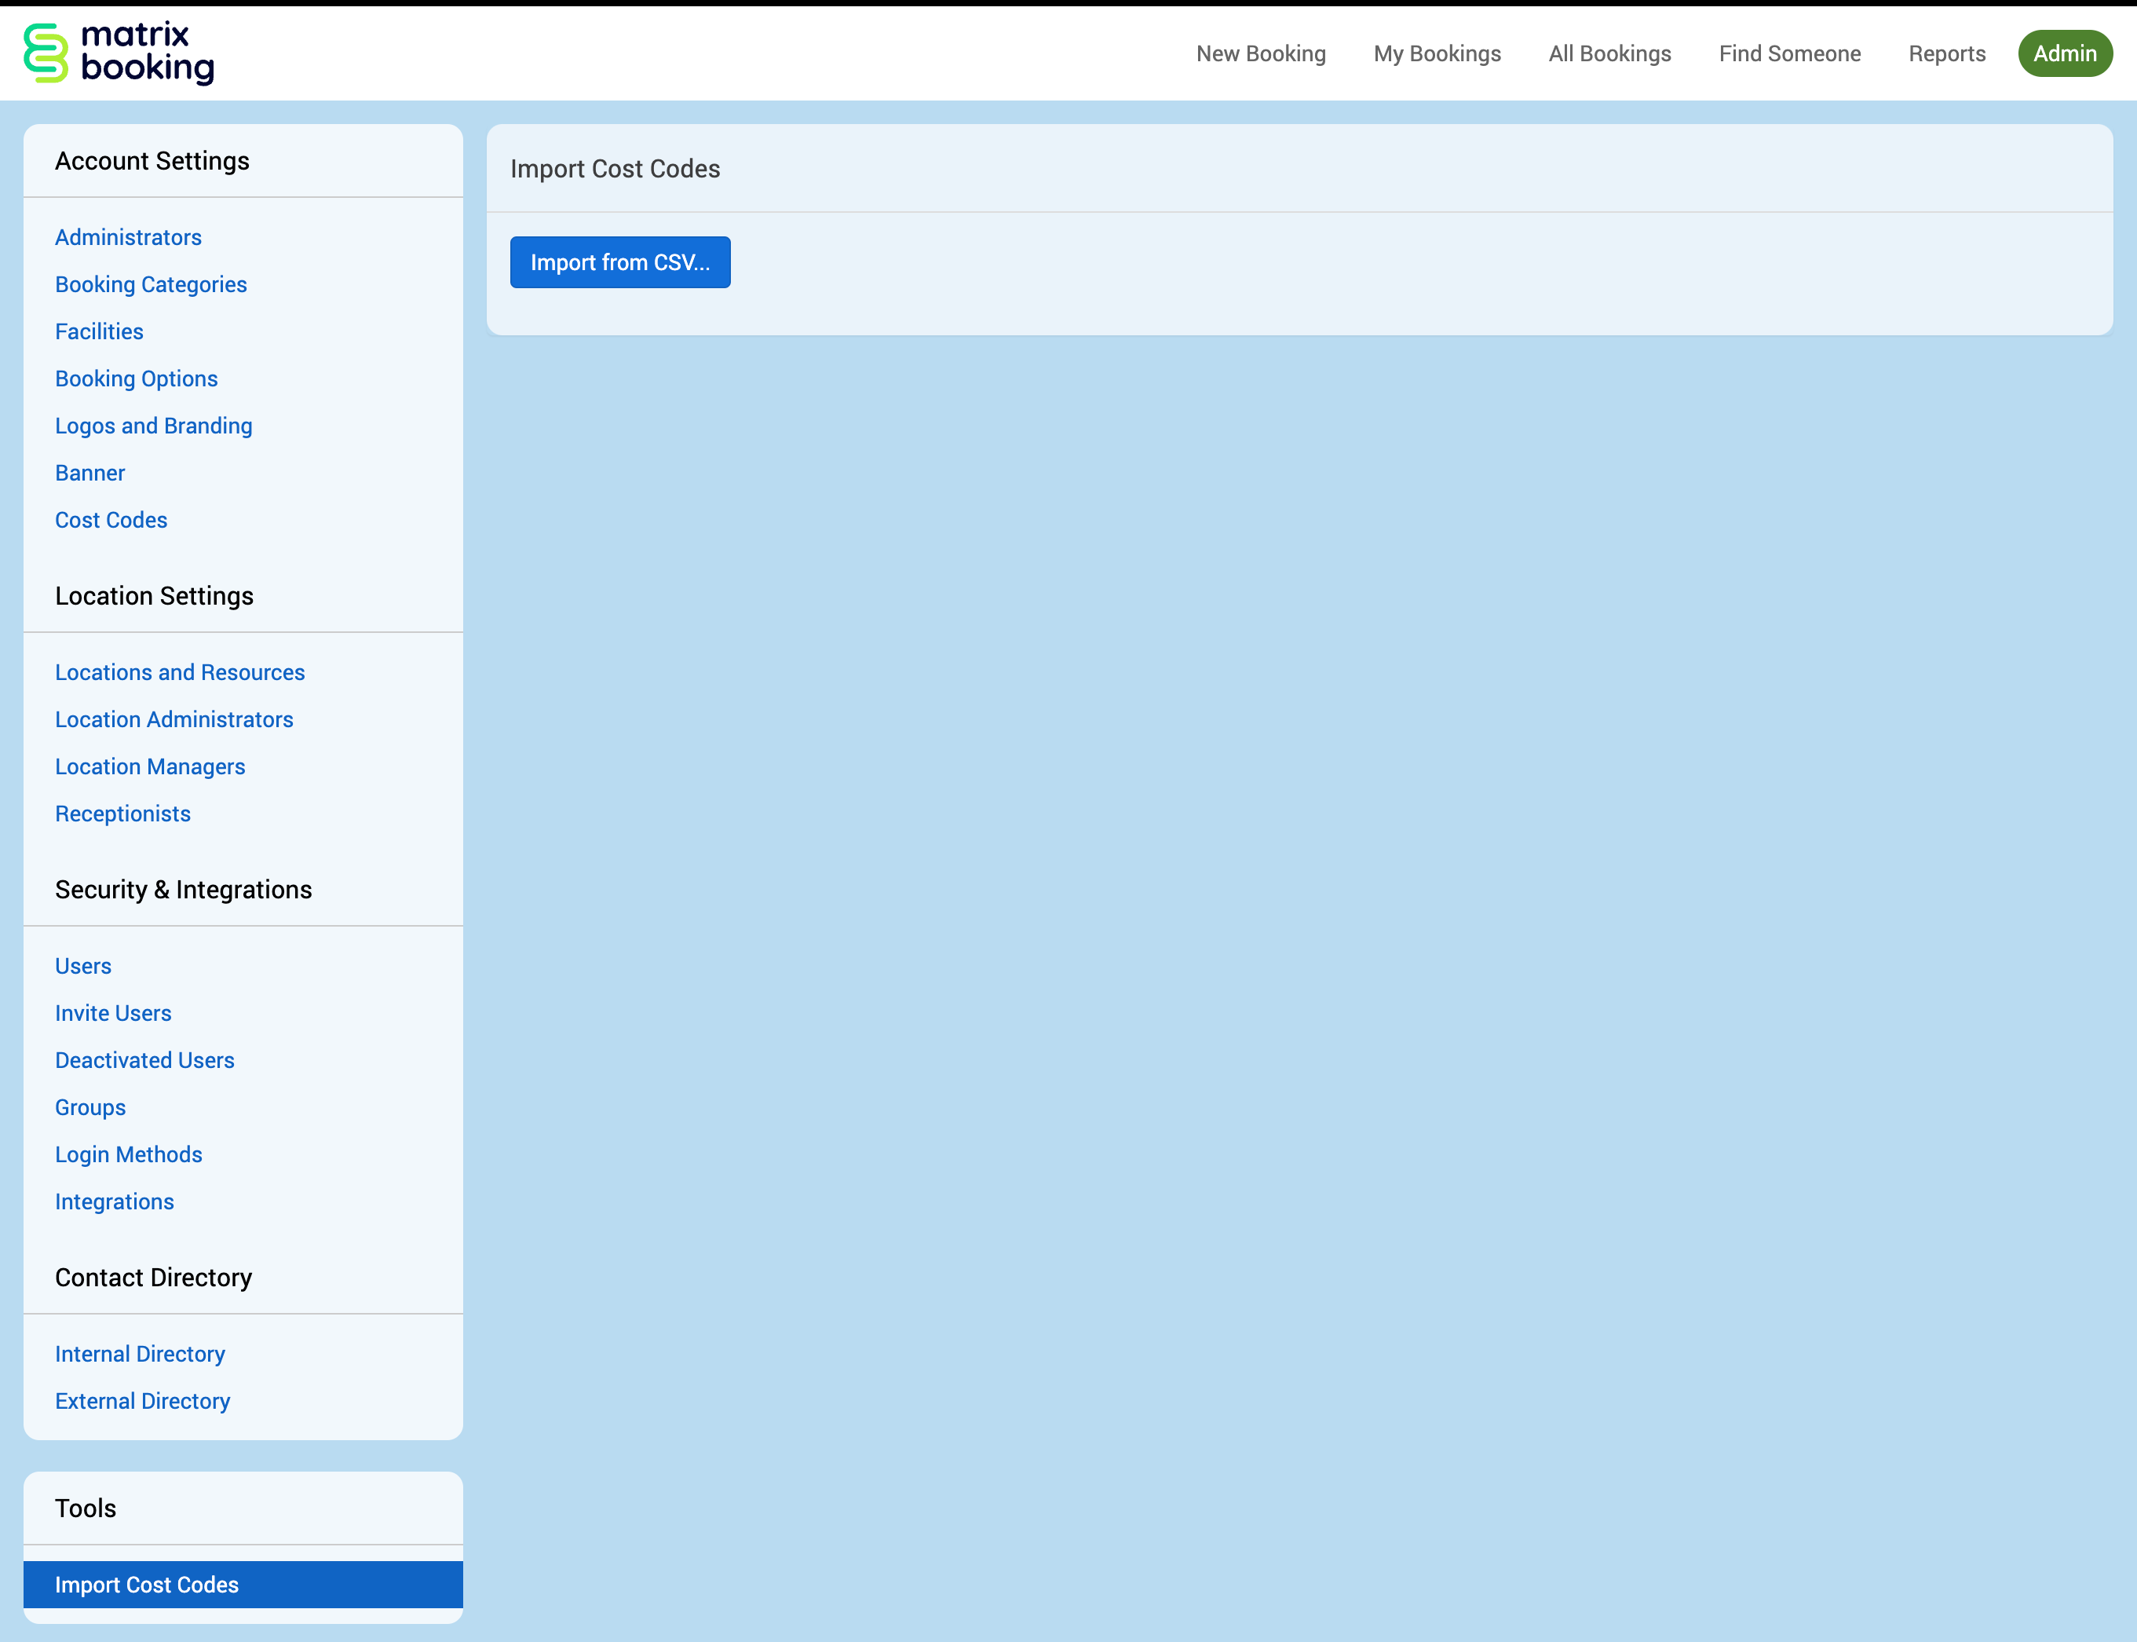Go to Login Methods
2137x1642 pixels.
click(x=128, y=1154)
